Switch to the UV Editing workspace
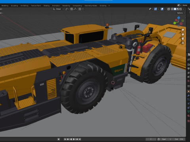Screen dimensions: 190x142 (x=25, y=6)
